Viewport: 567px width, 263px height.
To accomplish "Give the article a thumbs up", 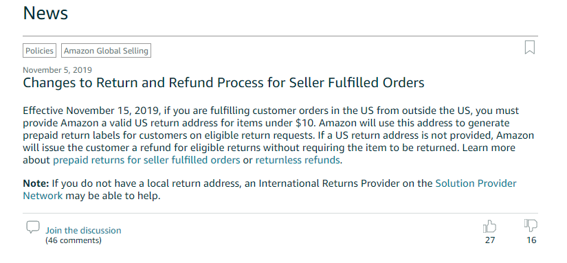I will pos(489,227).
